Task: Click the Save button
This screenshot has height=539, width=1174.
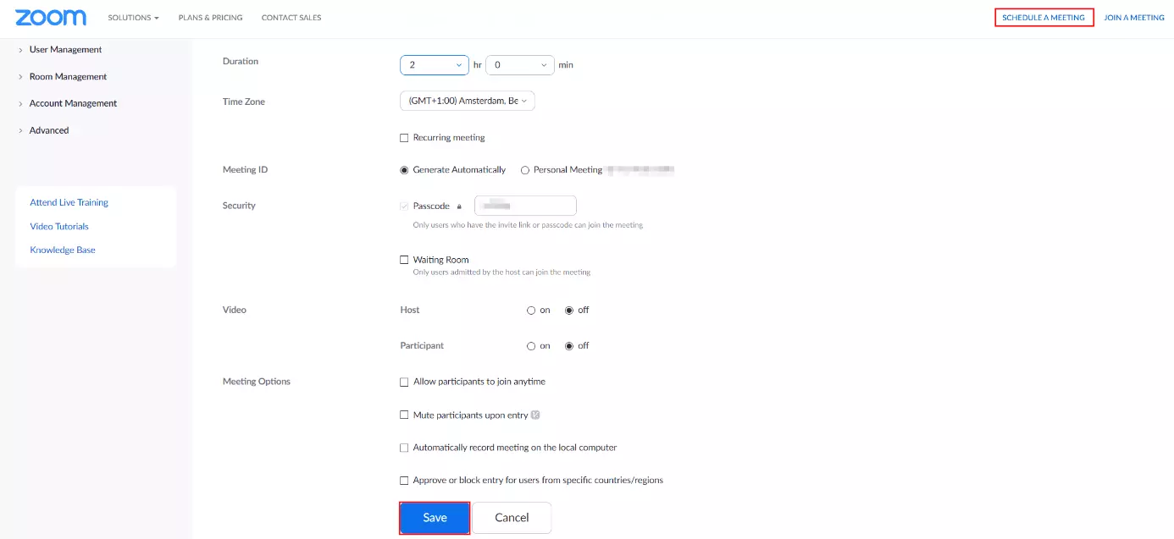Action: 435,518
